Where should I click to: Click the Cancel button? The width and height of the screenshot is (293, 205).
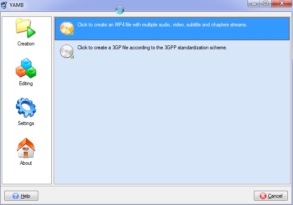(x=271, y=195)
